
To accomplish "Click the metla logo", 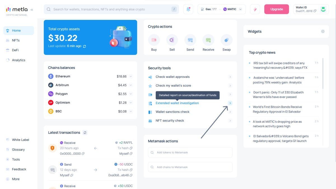I will click(16, 10).
